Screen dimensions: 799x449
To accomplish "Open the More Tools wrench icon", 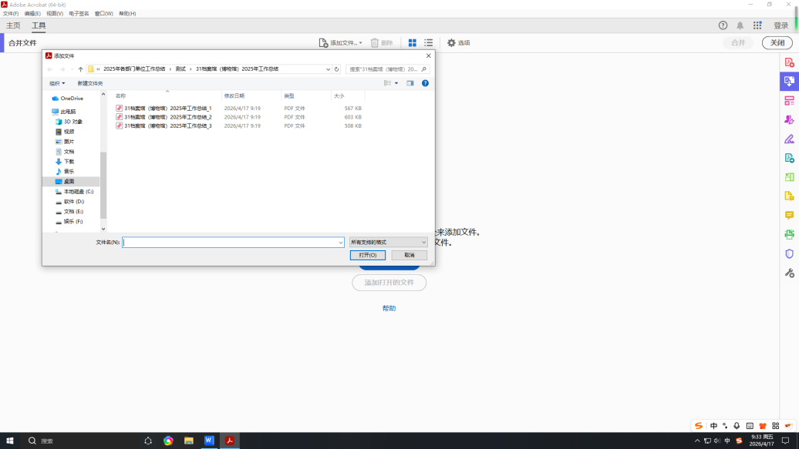I will point(789,273).
